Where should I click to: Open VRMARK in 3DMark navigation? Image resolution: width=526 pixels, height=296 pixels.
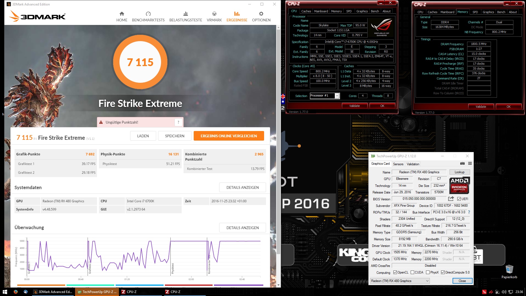click(x=214, y=17)
